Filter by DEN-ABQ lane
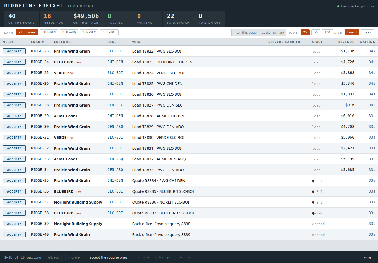 pyautogui.click(x=69, y=32)
